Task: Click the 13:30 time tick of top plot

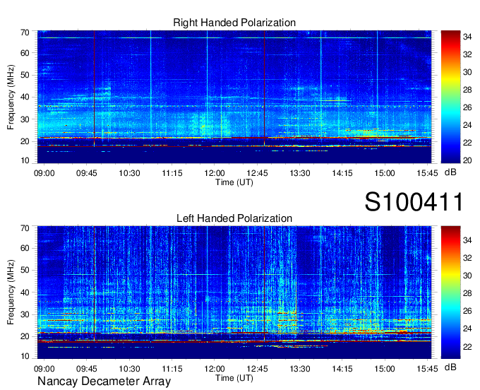Action: [x=300, y=173]
